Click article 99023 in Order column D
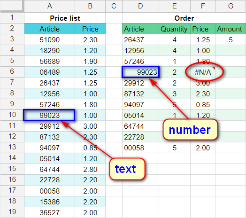The image size is (246, 218). click(140, 72)
